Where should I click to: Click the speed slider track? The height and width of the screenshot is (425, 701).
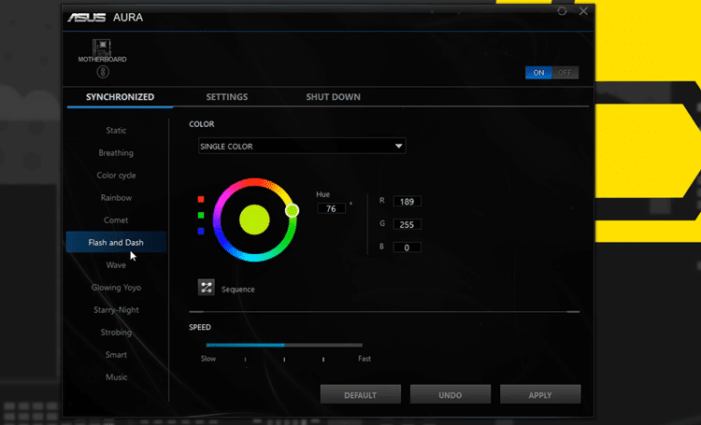[x=284, y=345]
